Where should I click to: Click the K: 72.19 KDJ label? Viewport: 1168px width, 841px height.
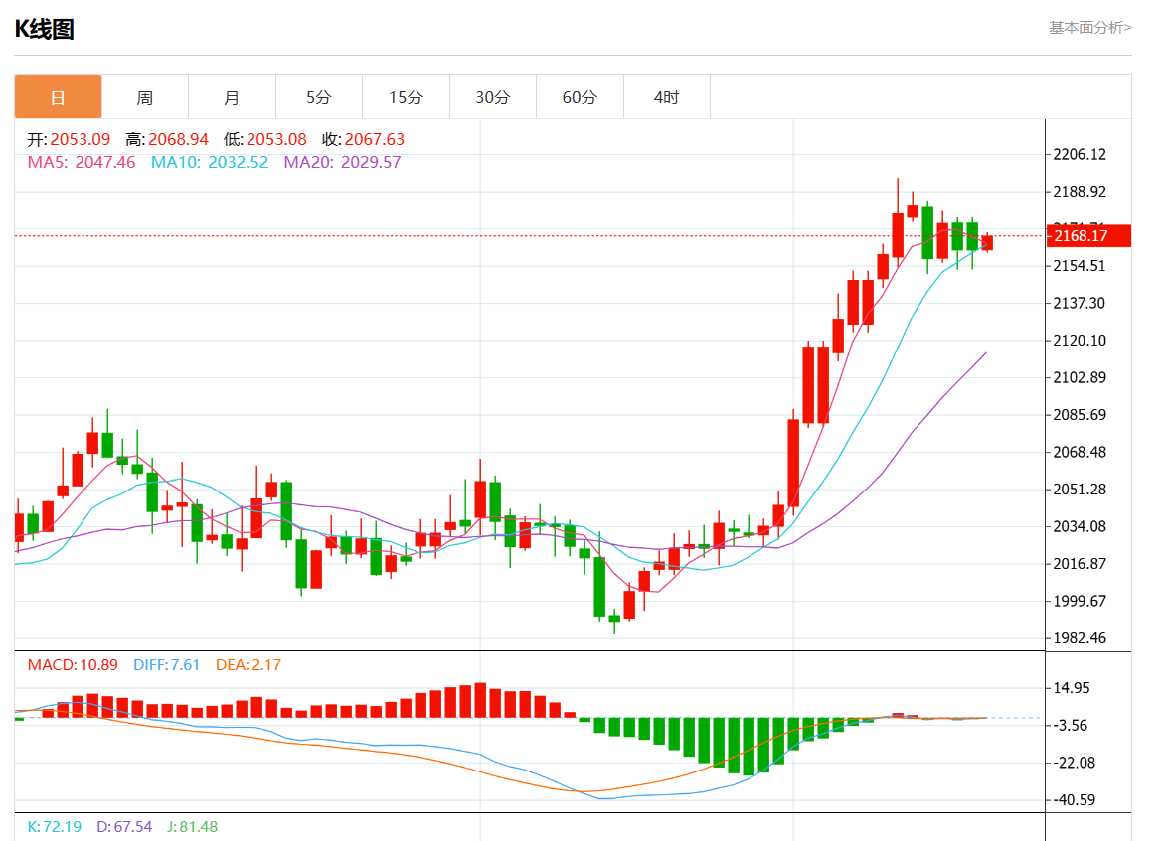55,826
